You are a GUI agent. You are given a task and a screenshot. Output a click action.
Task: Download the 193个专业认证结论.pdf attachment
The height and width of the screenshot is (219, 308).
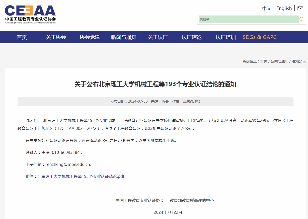(81, 176)
